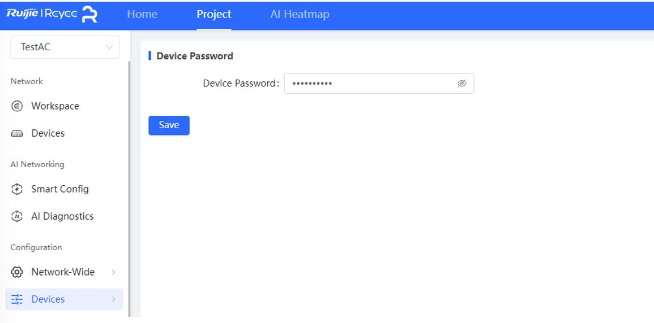Open Smart Config menu entry
This screenshot has height=323, width=654.
(x=59, y=189)
